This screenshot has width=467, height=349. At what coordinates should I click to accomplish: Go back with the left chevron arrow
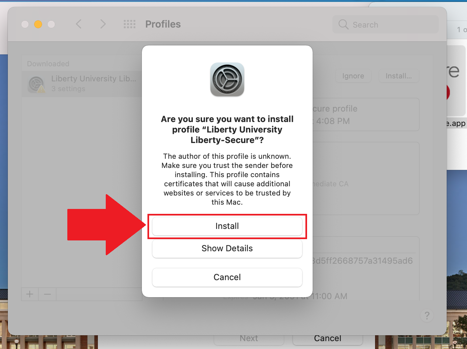[78, 24]
